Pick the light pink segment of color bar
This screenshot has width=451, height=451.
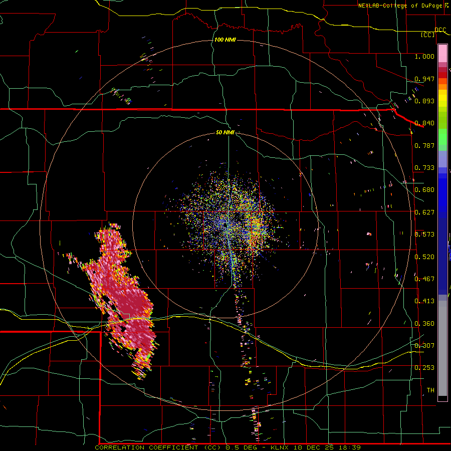(x=442, y=53)
